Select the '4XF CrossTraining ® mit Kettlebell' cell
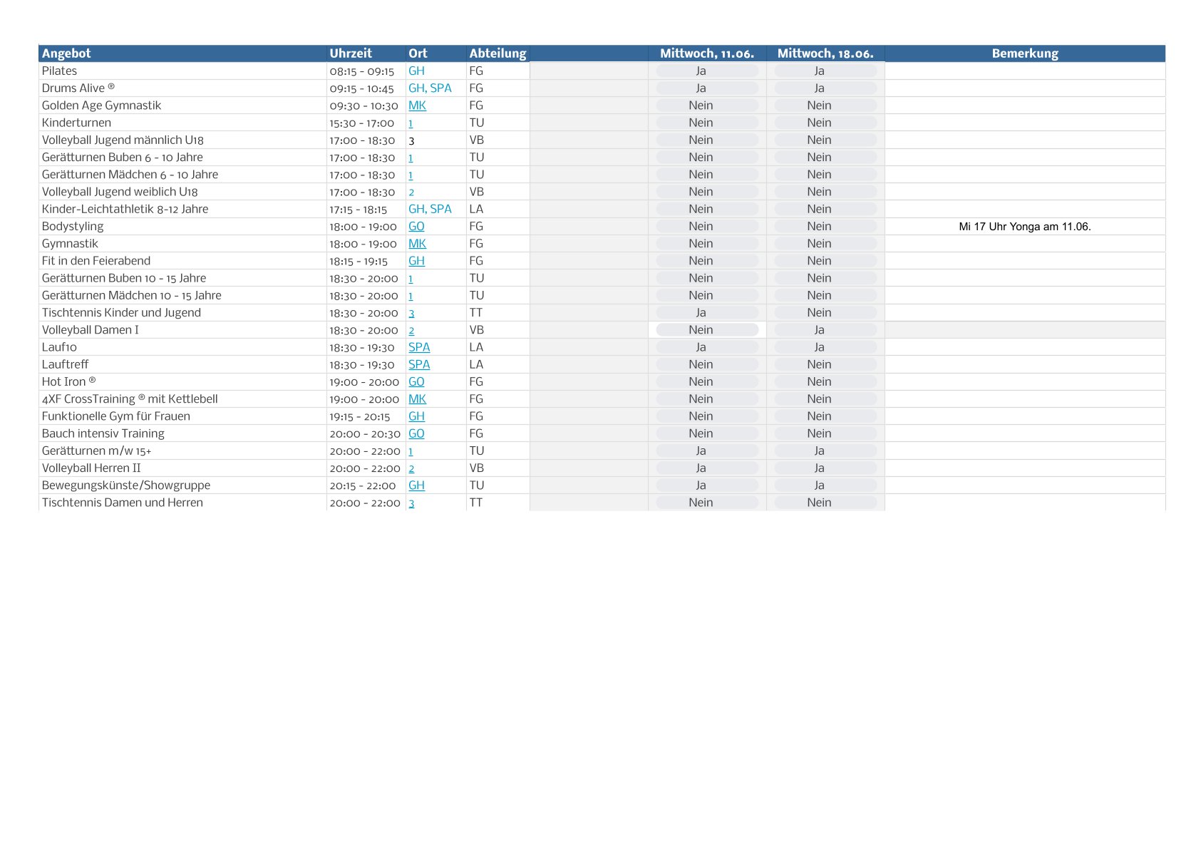Screen dimensions: 1201x849 182,399
